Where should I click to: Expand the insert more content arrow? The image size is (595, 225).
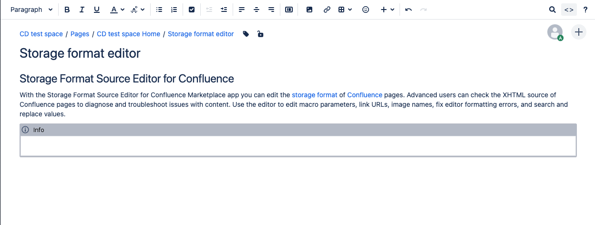(392, 10)
